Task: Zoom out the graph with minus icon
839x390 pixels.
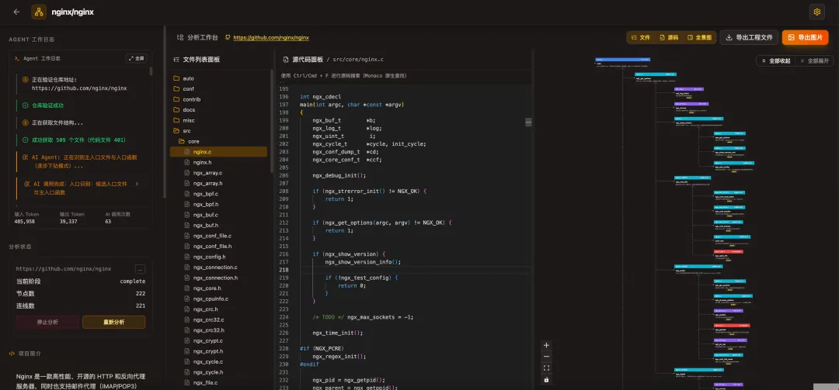Action: 546,357
